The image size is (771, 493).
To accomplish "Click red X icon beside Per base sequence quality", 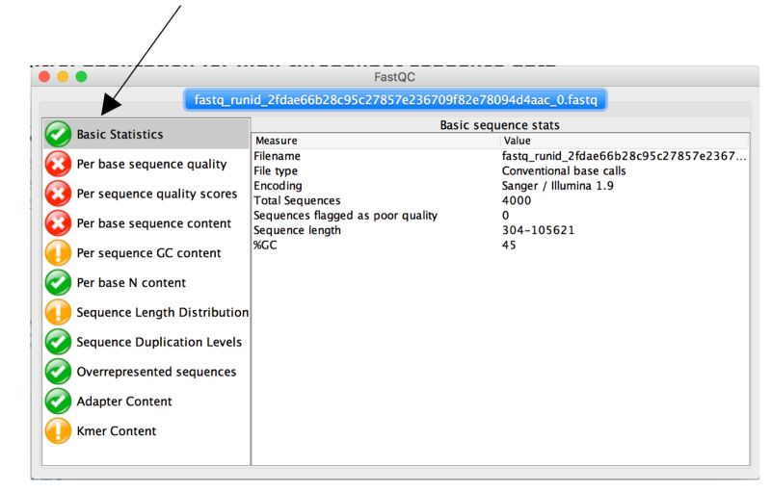I will [x=58, y=164].
